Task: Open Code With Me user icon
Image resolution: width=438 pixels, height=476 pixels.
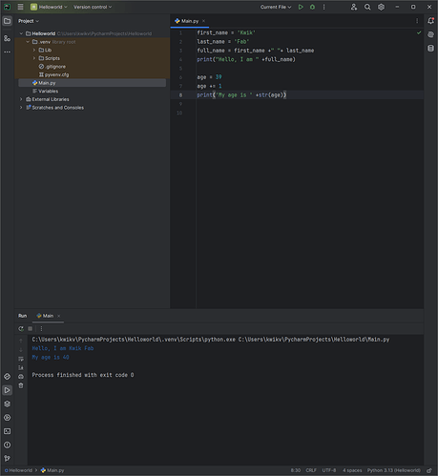Action: (x=354, y=7)
